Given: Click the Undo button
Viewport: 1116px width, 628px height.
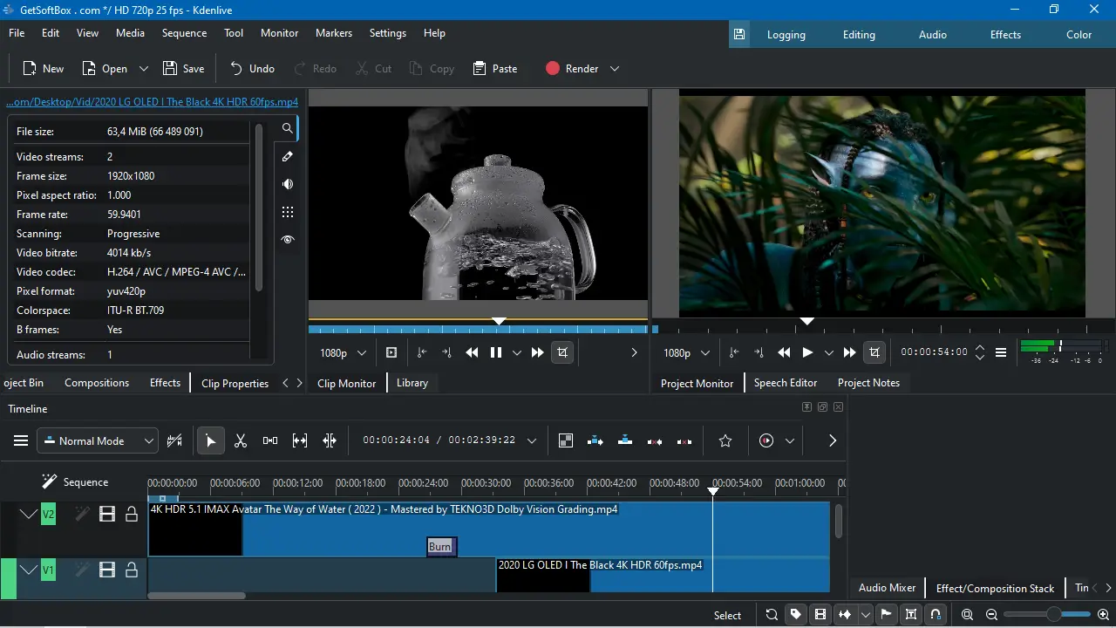Looking at the screenshot, I should [x=252, y=68].
